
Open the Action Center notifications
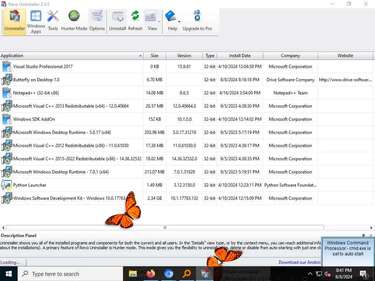coord(364,274)
